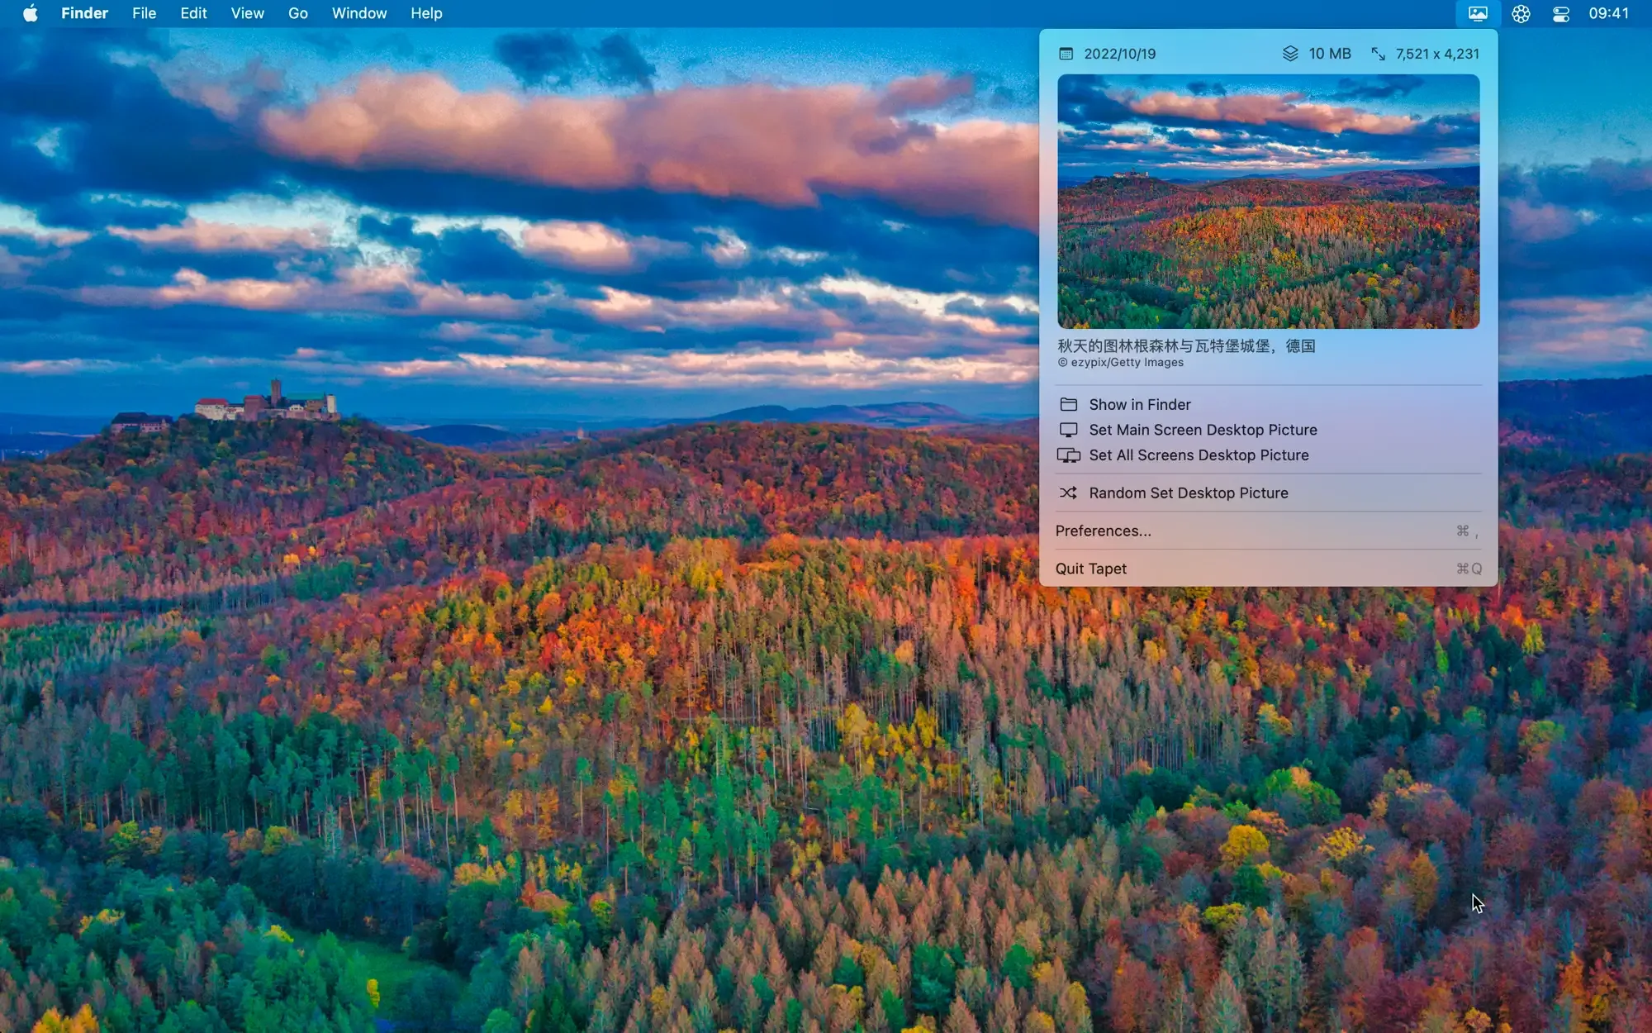Click the Tapet picture icon in menu bar
The height and width of the screenshot is (1033, 1652).
point(1478,13)
